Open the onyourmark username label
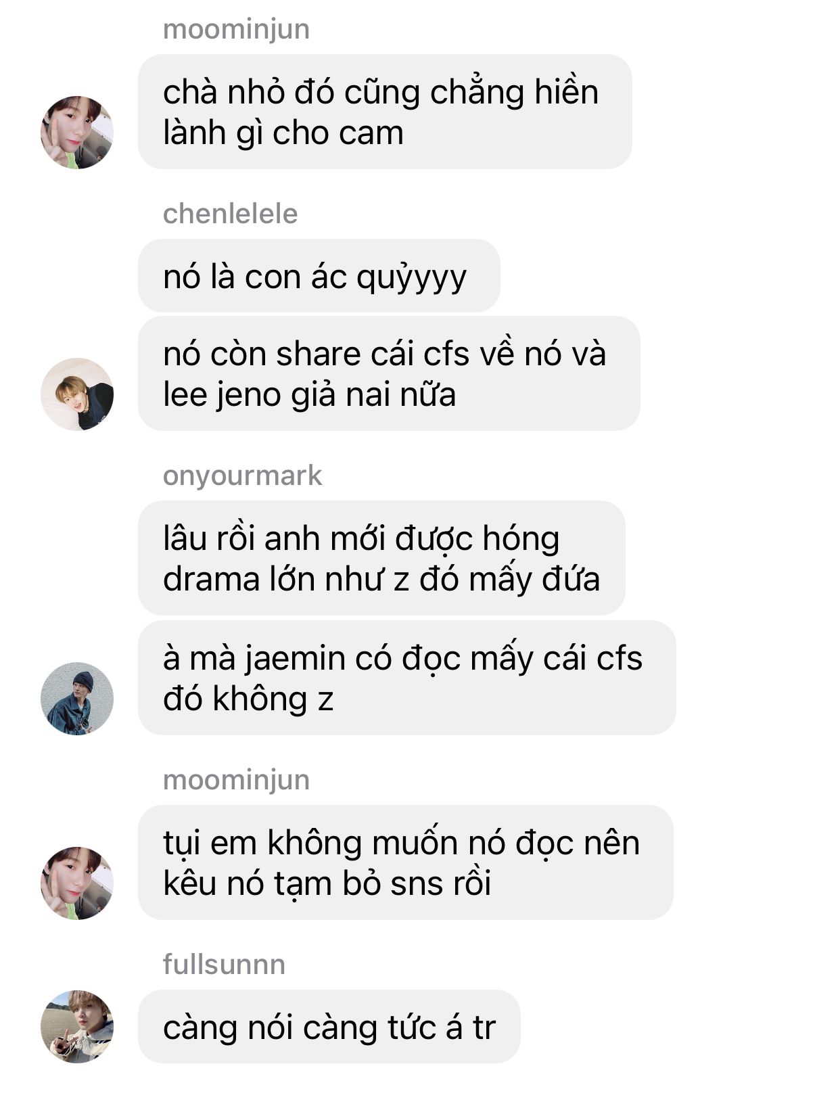The height and width of the screenshot is (1110, 840). tap(243, 476)
